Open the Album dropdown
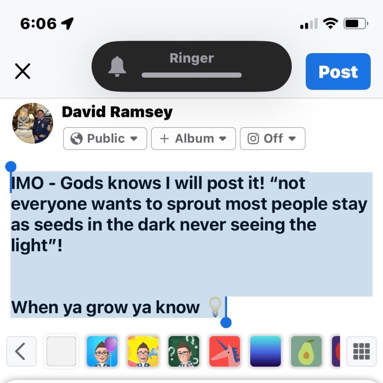The width and height of the screenshot is (383, 383). [x=193, y=138]
